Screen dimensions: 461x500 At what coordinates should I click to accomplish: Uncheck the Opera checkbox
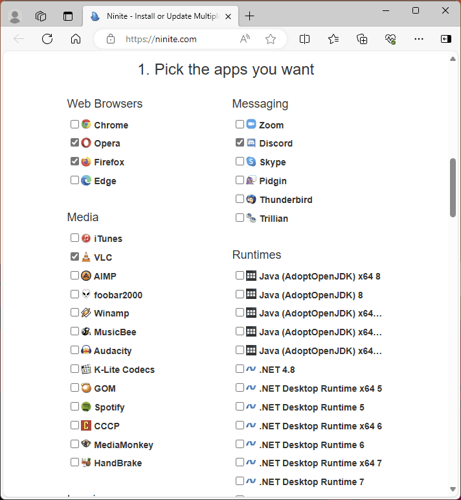tap(75, 143)
